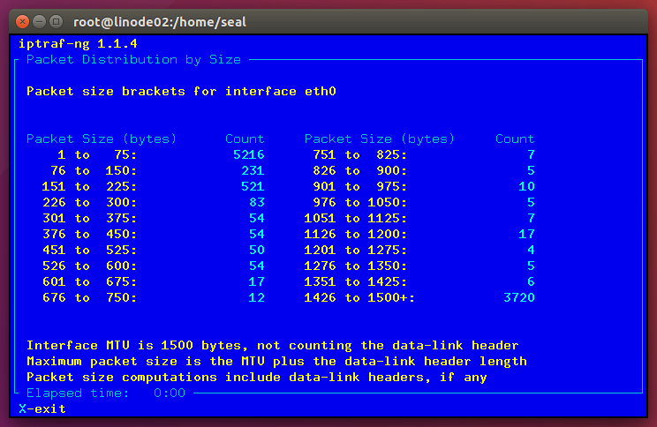Click the row label 751 to 825

click(360, 155)
